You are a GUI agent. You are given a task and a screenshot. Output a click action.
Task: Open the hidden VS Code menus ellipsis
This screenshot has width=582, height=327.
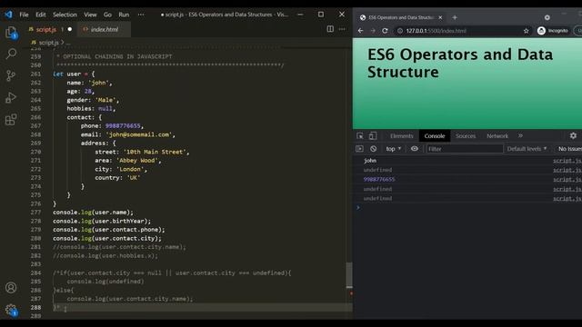coord(141,15)
